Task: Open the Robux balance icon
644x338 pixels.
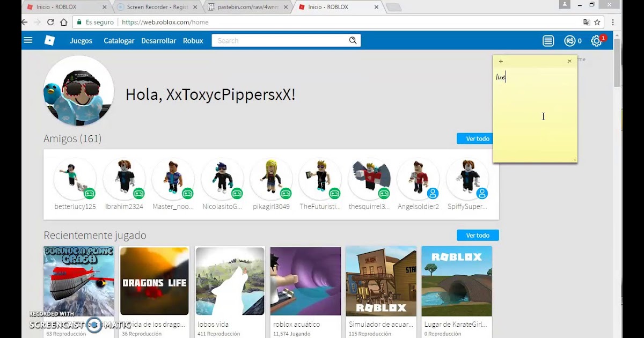Action: [569, 41]
